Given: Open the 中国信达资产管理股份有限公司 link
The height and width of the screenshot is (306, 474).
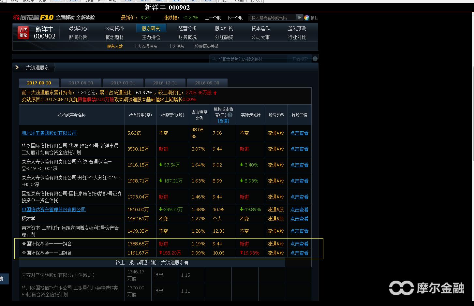Looking at the screenshot, I should (54, 210).
